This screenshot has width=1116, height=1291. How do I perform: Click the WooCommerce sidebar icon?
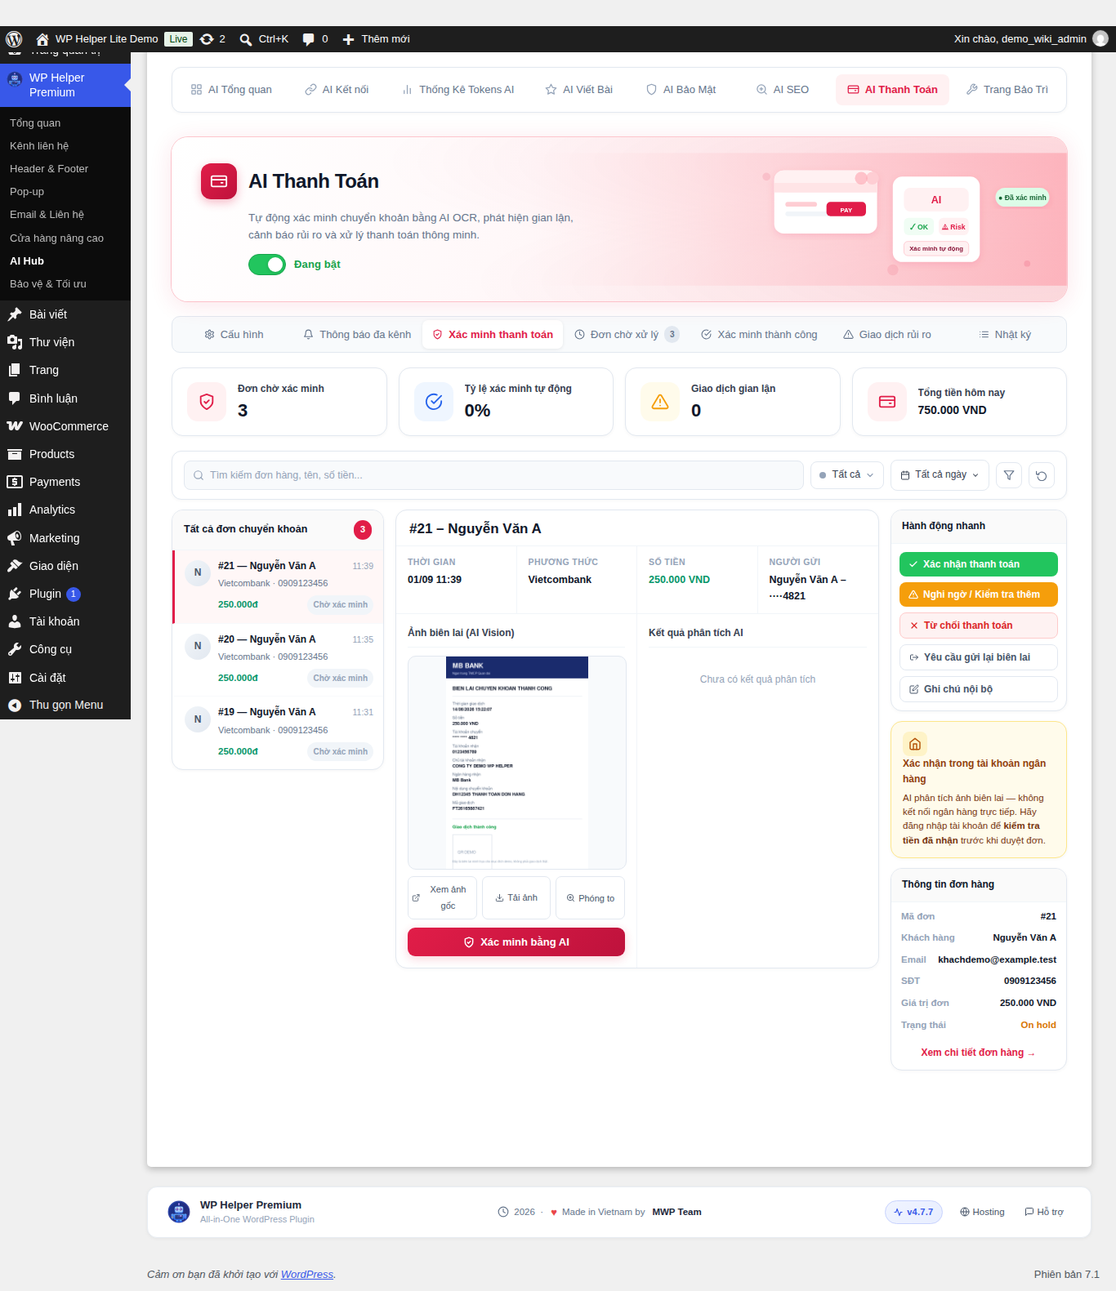[15, 426]
